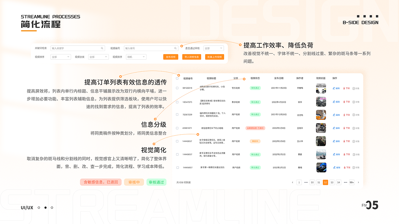Check the box in the 王小华 row
Screen dimensions: 399x224
tap(177, 141)
